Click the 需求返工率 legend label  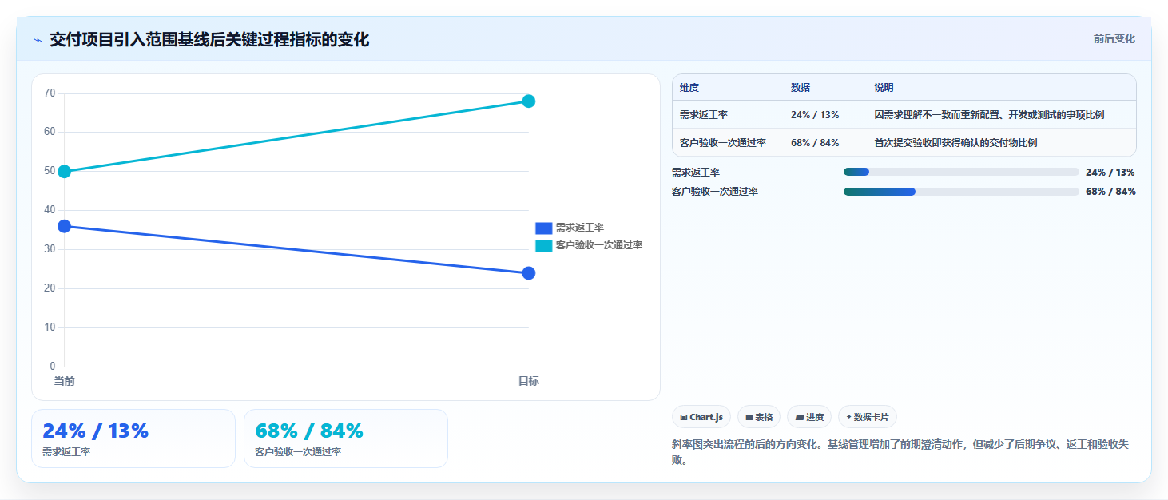point(579,228)
